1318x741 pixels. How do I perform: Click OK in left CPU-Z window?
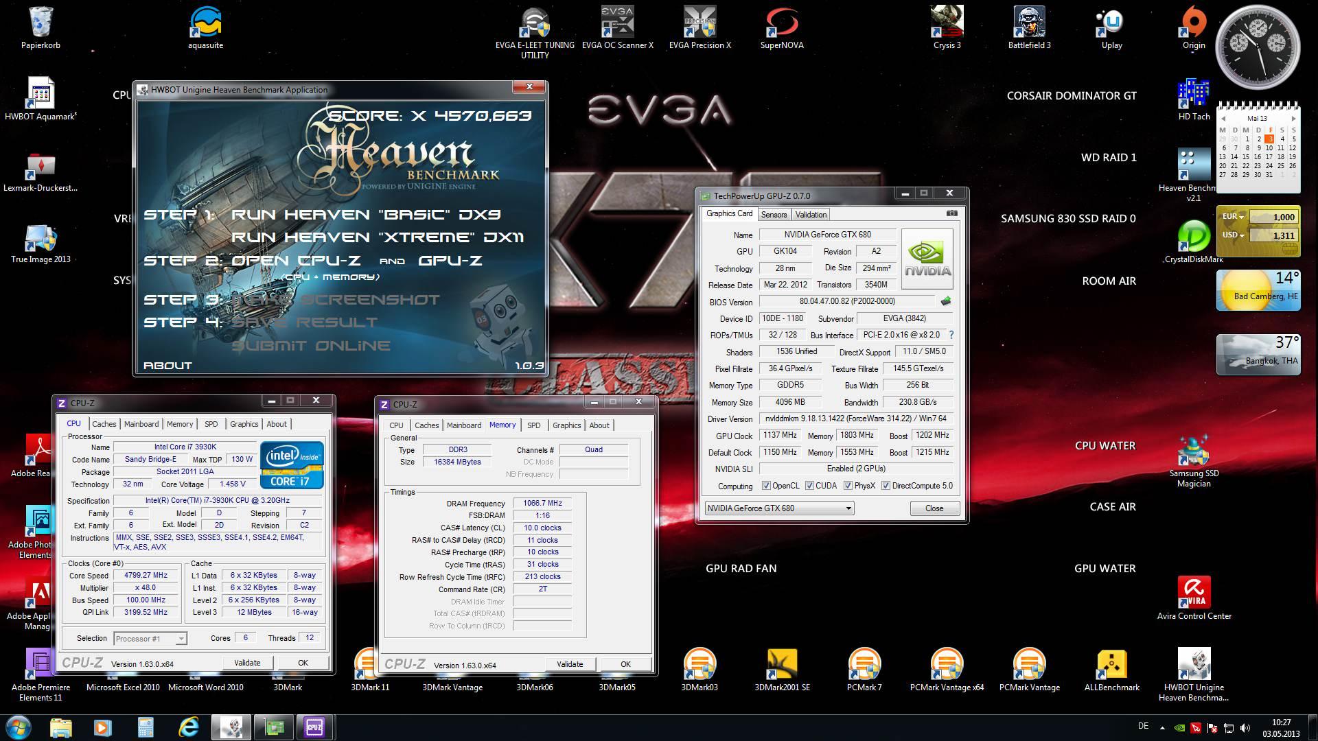point(303,663)
